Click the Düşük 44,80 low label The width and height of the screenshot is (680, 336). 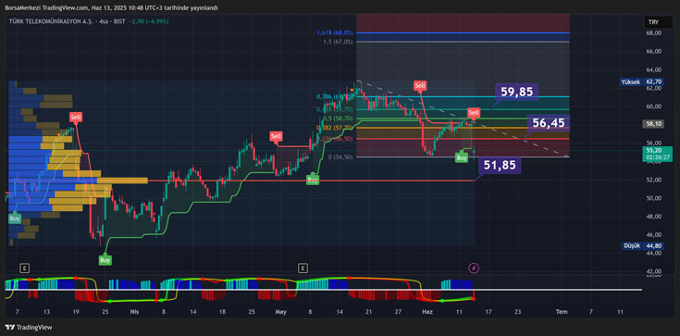(644, 245)
